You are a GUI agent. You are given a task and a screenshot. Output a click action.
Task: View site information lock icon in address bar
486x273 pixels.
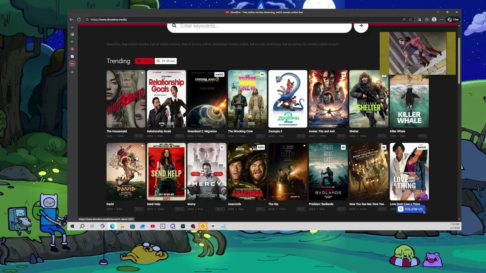coord(87,19)
